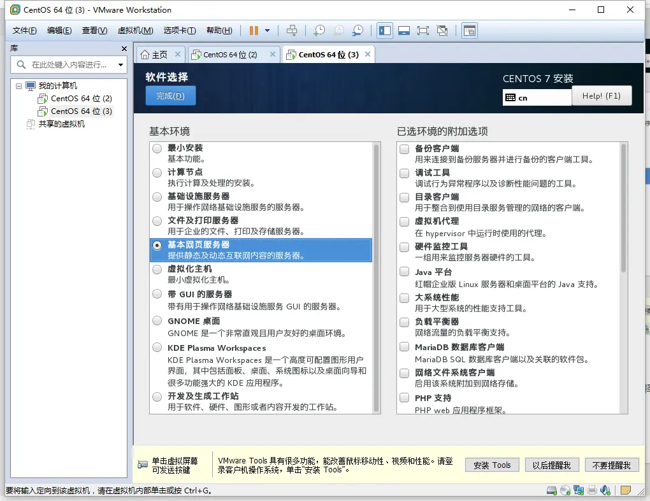Toggle the thumbnail bar view
The height and width of the screenshot is (501, 650).
pos(404,30)
